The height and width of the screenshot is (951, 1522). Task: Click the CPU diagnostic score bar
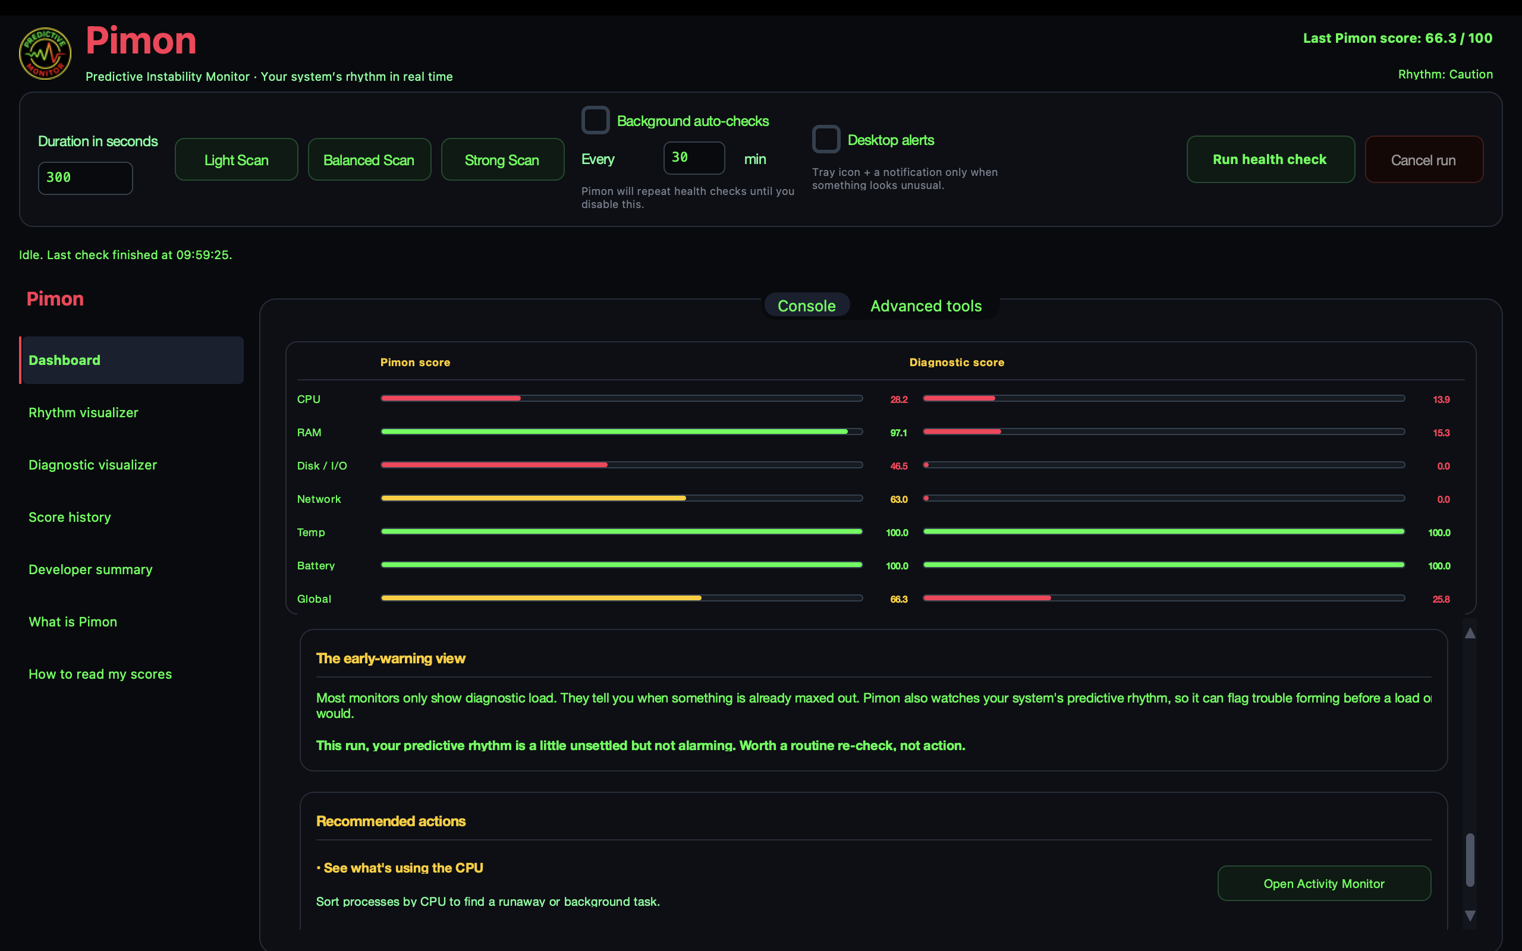pos(1163,398)
